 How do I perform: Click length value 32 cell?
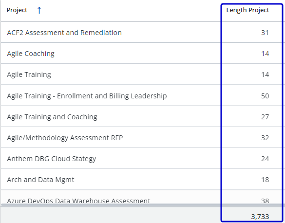point(265,138)
